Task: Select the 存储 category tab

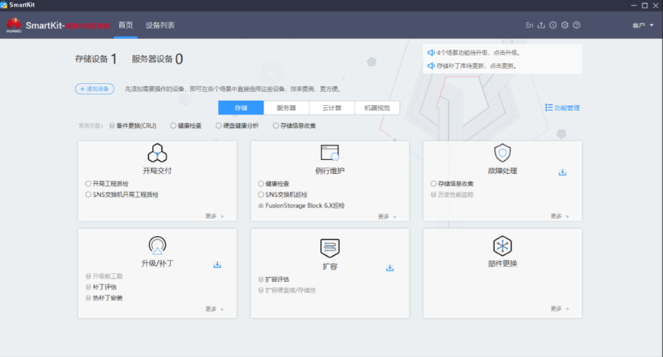Action: (241, 107)
